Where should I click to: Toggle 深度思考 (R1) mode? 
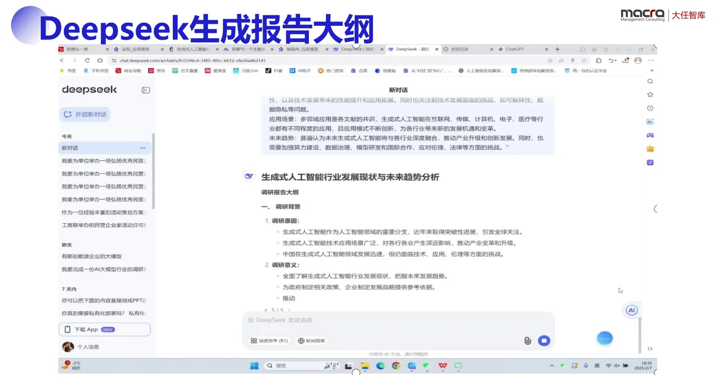[x=269, y=341]
